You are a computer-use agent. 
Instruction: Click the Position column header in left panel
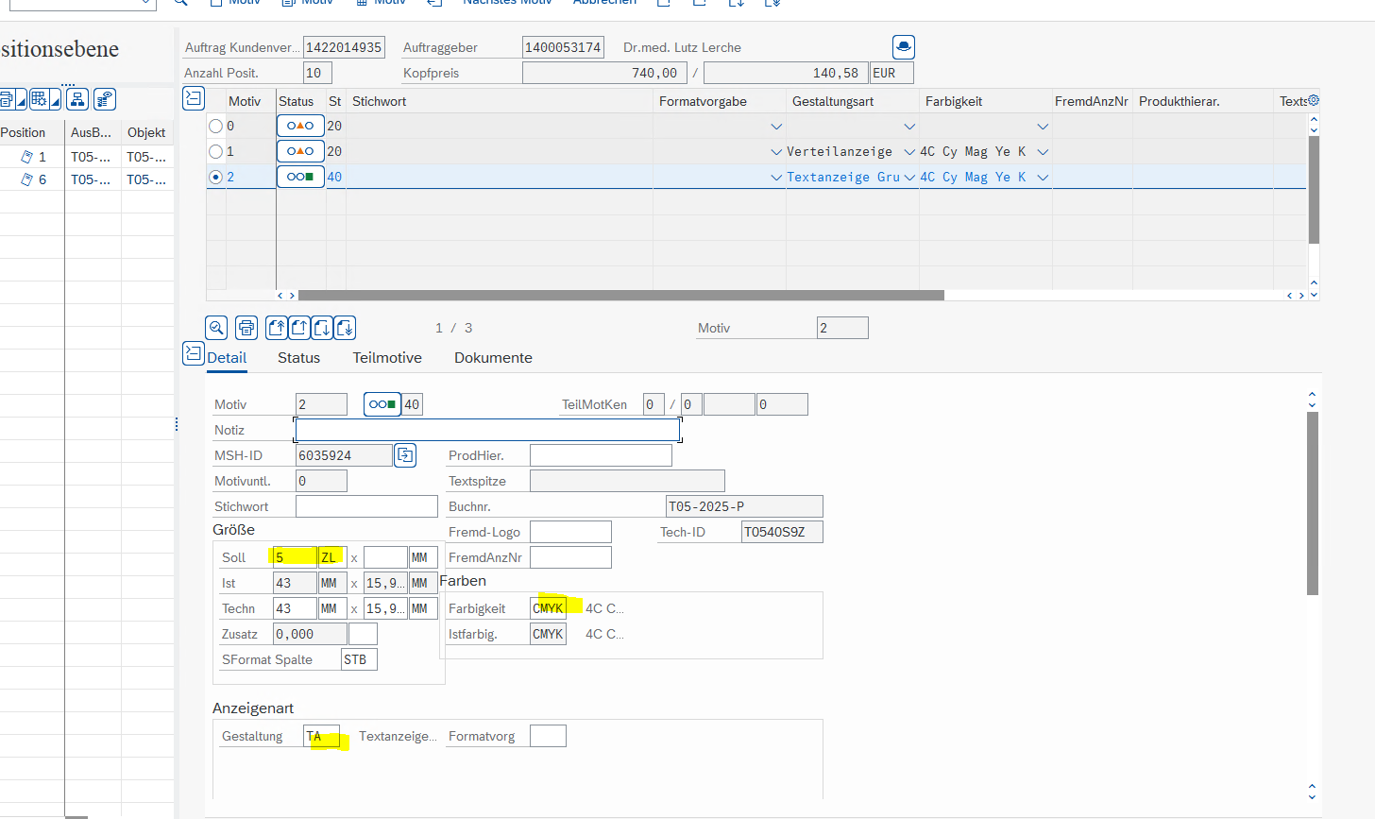pos(31,132)
